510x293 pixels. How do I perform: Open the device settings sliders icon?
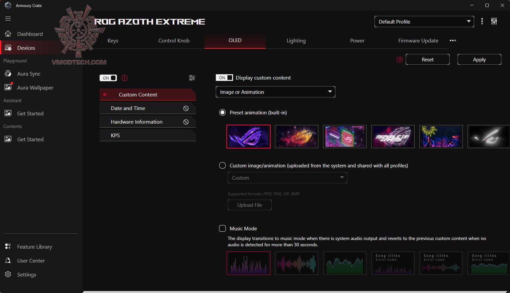point(494,22)
